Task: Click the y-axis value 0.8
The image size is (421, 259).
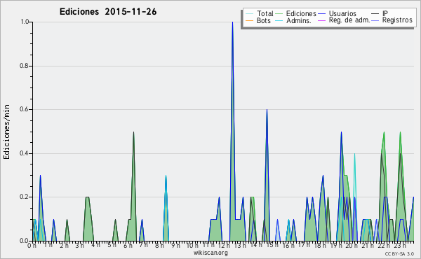Action: 25,66
